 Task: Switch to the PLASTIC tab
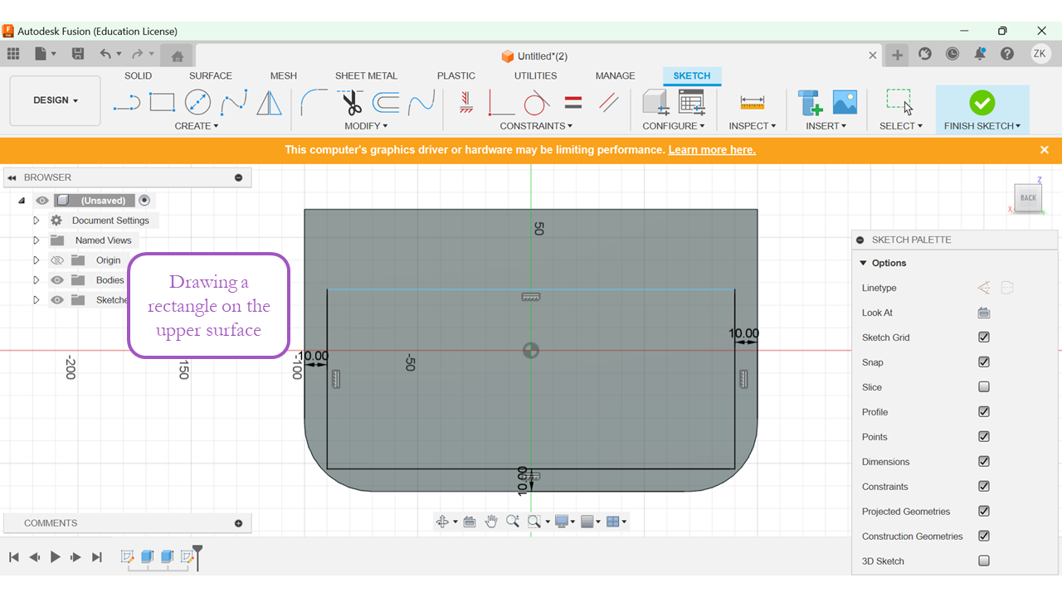(x=456, y=75)
